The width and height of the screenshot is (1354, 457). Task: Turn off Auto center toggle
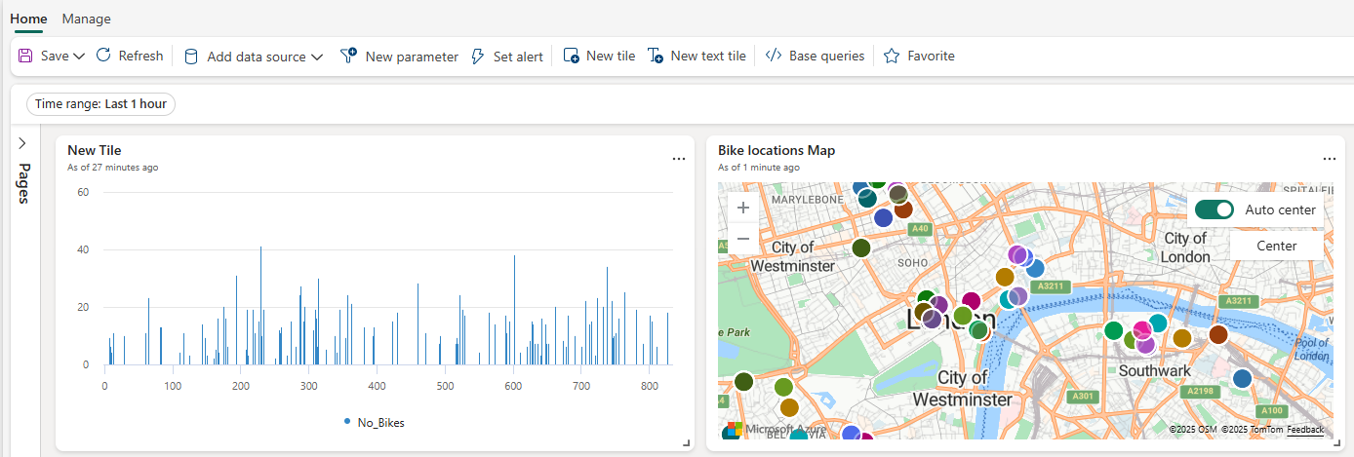(1215, 209)
